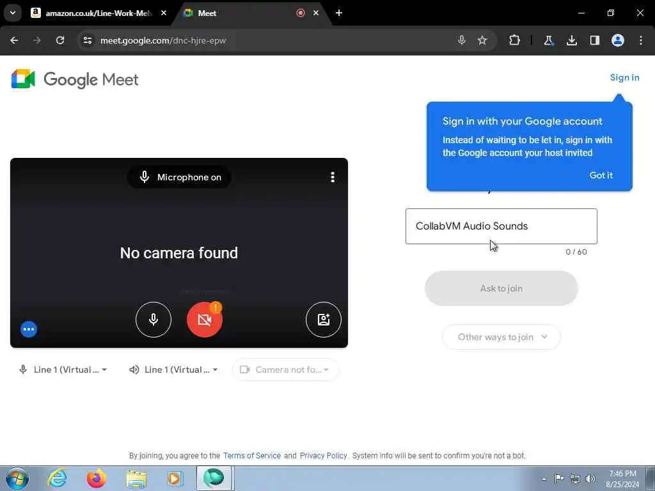Open the Terms of Service link
This screenshot has width=655, height=491.
pos(252,455)
